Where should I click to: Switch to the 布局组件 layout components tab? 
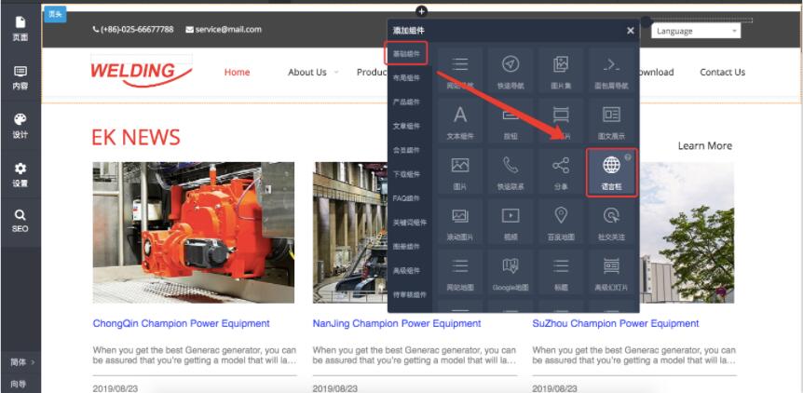pos(406,78)
